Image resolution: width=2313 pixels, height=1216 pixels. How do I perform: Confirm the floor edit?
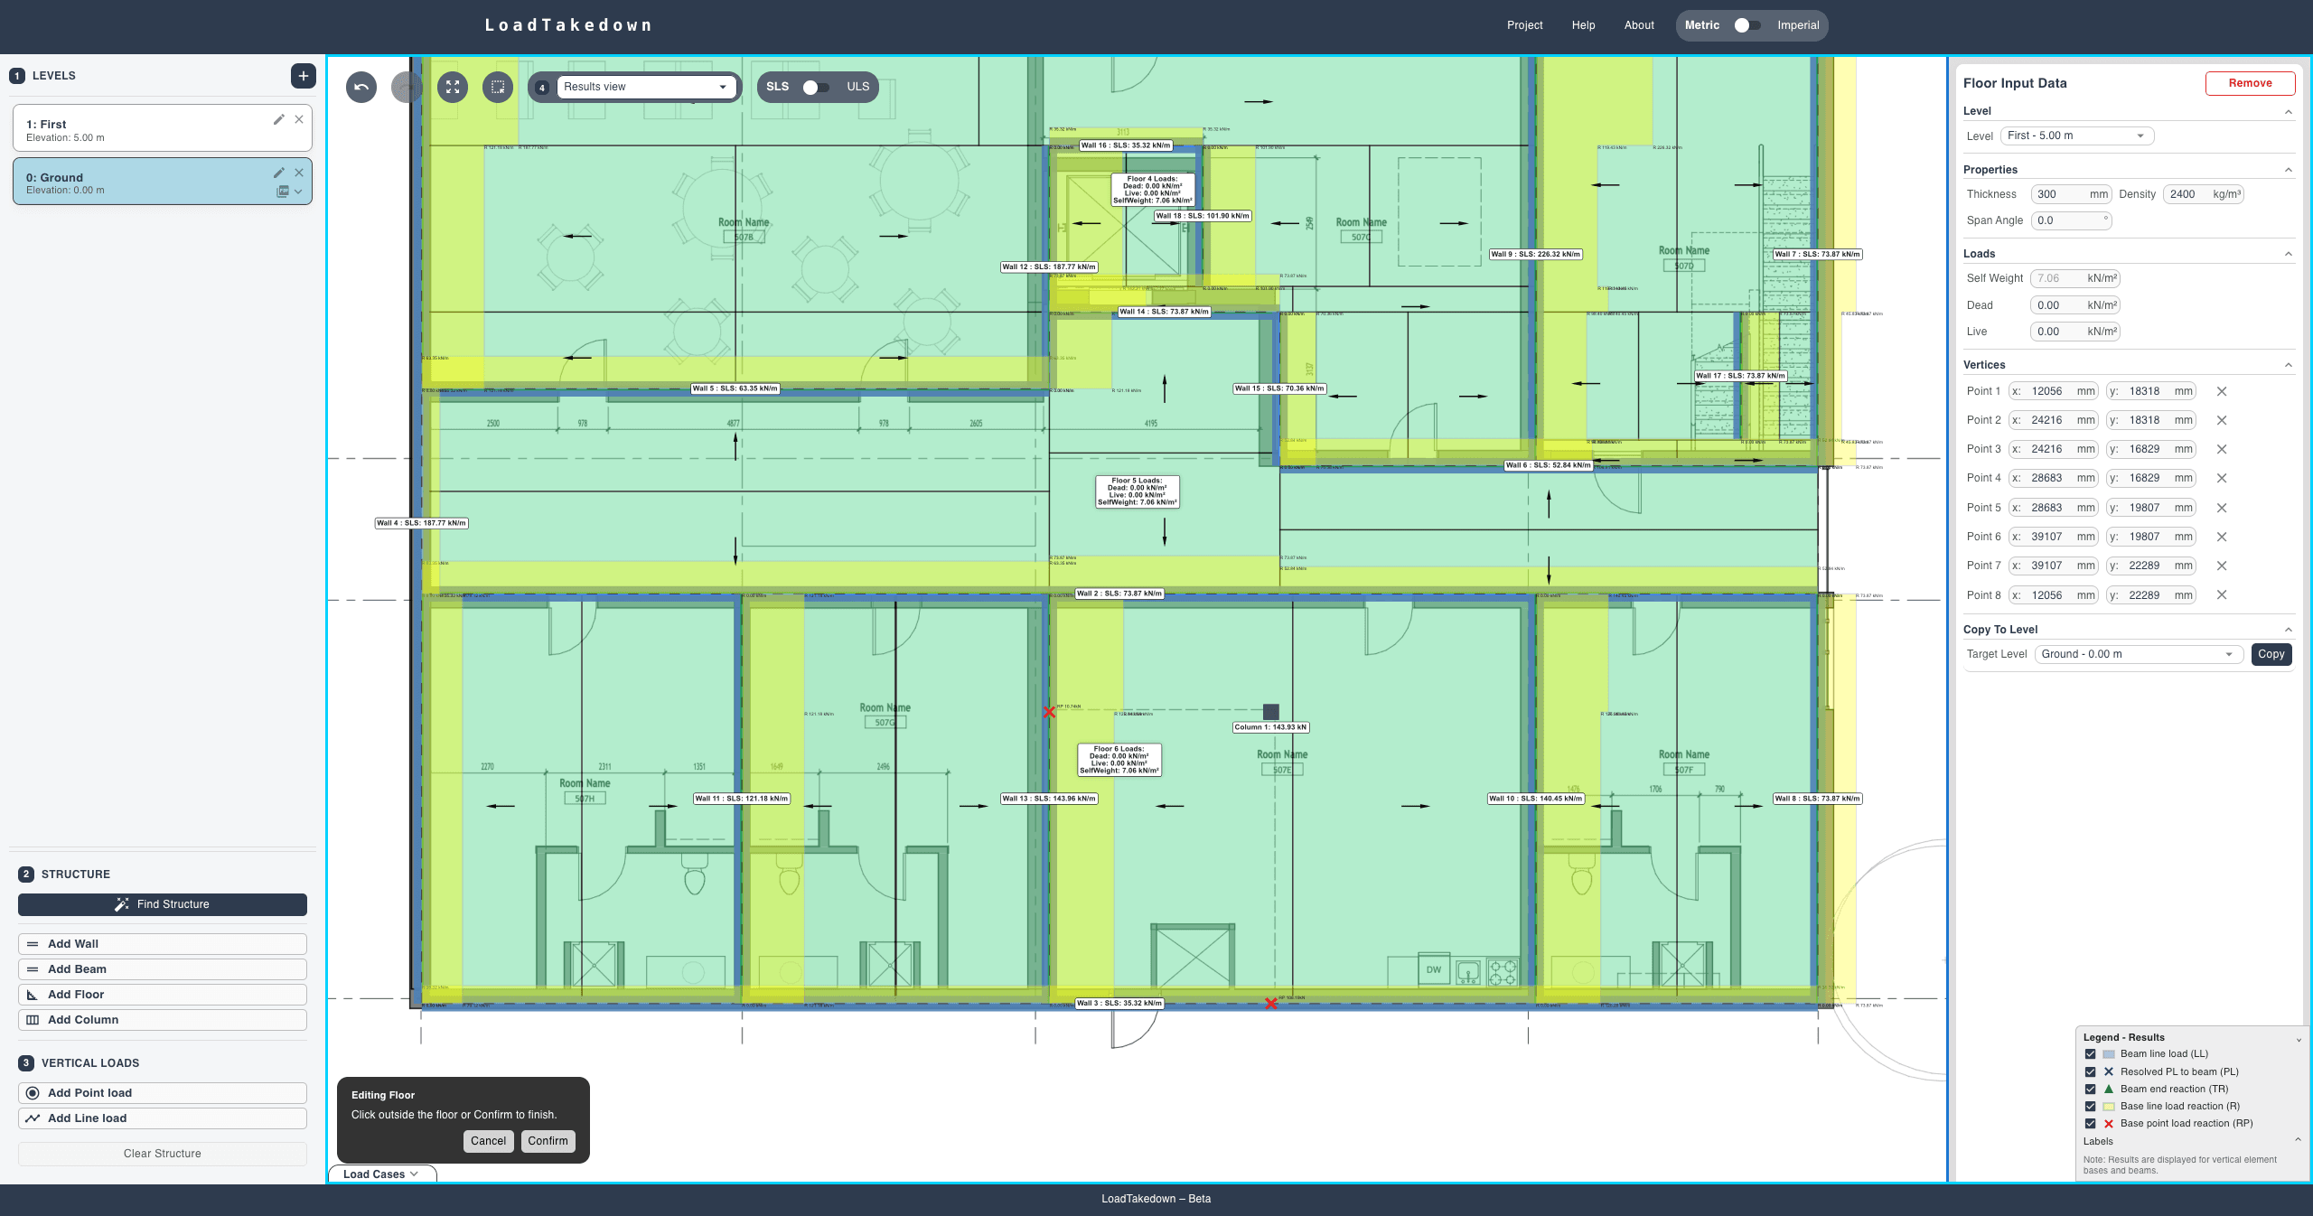[x=548, y=1141]
